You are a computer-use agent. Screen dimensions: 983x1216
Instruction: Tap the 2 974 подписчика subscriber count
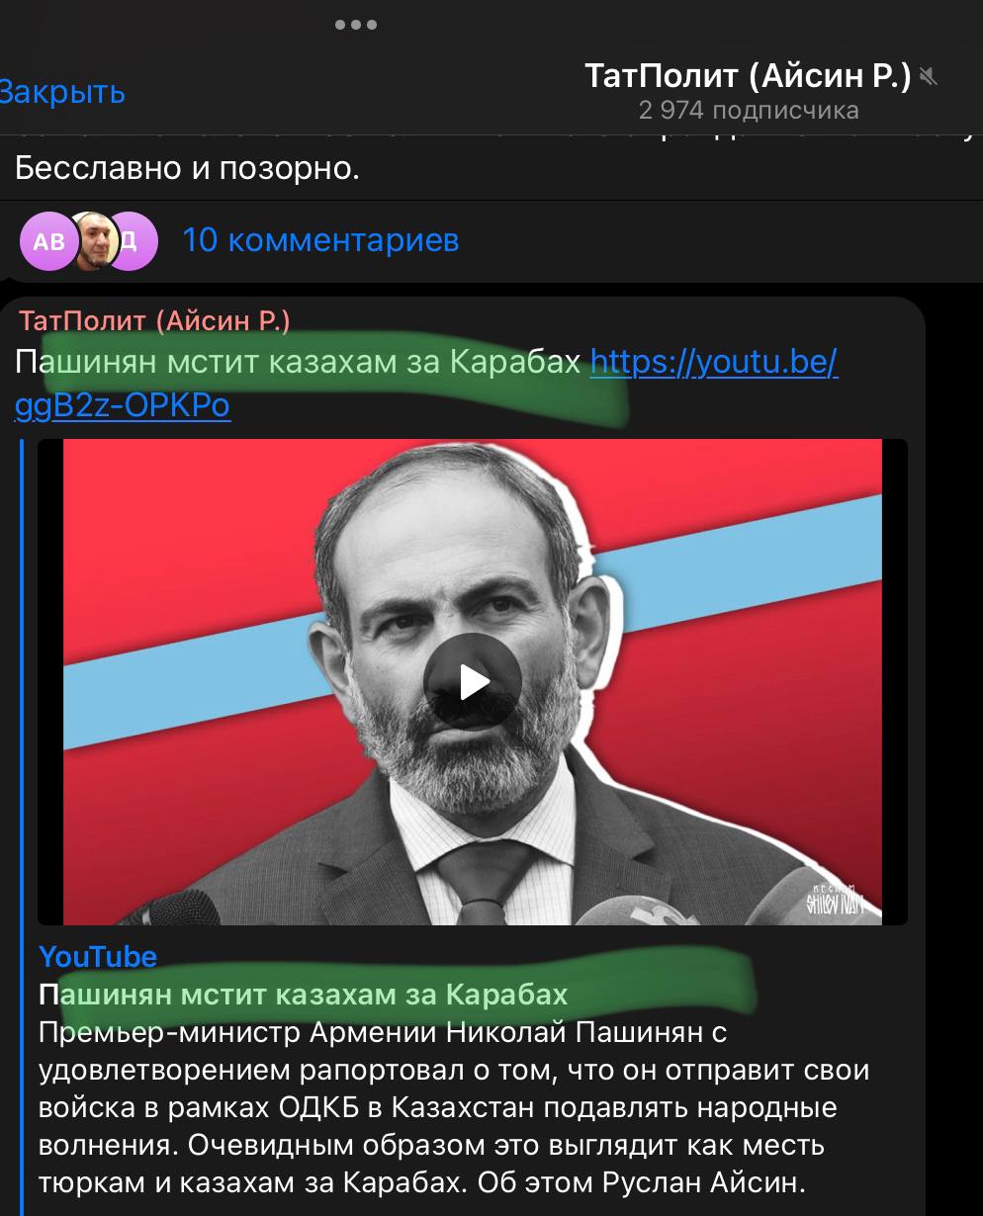click(749, 110)
